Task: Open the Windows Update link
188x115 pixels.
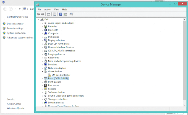Action: click(x=15, y=108)
